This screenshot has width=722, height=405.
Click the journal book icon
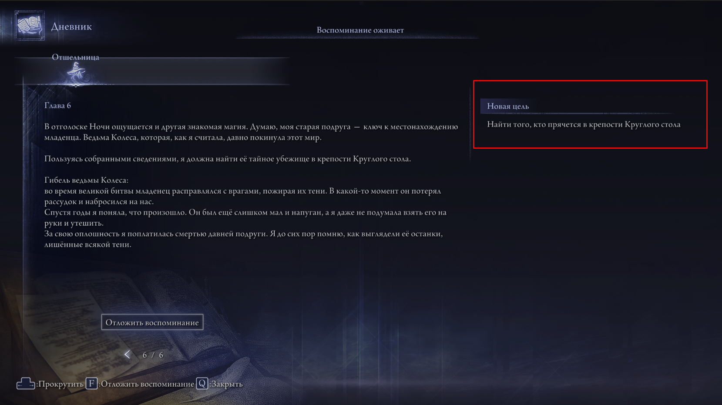tap(30, 26)
